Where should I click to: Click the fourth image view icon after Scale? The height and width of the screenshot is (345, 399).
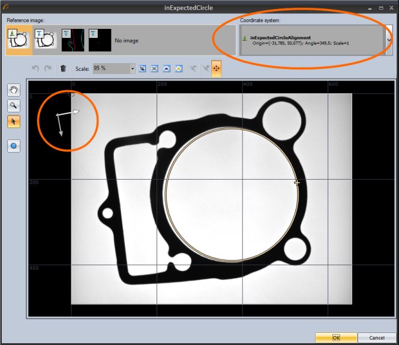179,69
